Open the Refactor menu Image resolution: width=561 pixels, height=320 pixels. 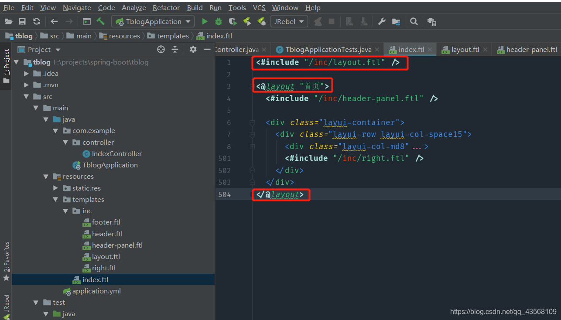(166, 7)
